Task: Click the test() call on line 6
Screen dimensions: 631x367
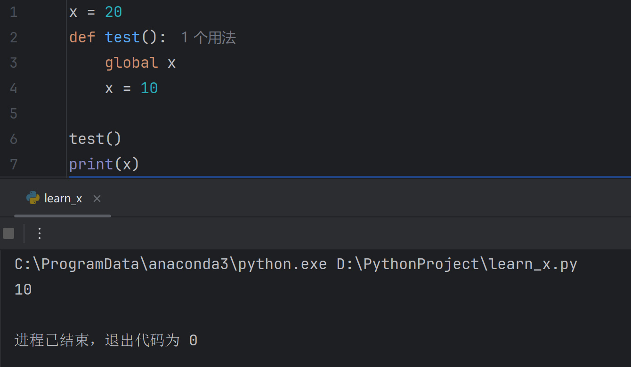Action: pos(96,139)
